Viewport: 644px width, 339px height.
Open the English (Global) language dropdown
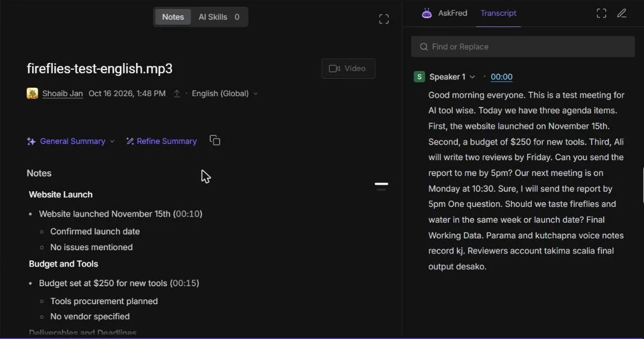[225, 94]
